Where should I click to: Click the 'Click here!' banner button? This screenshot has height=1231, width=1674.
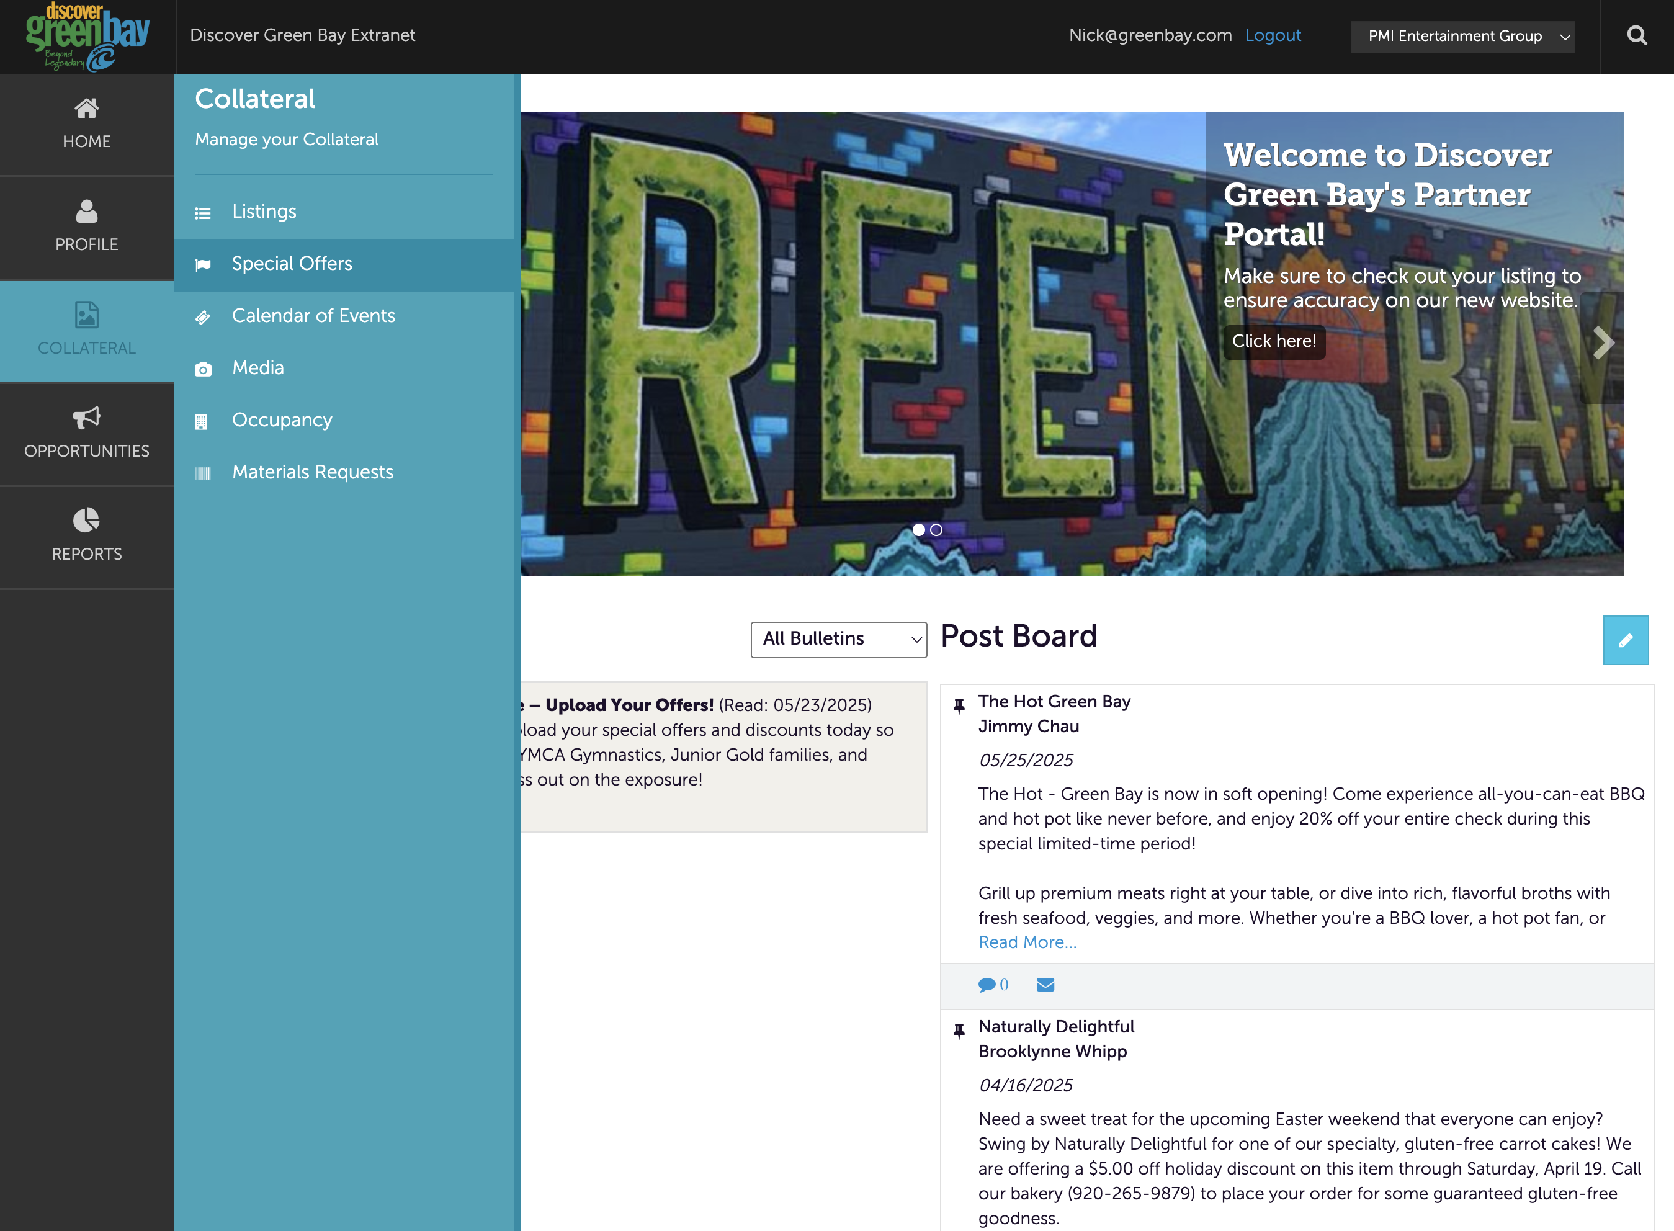coord(1274,341)
